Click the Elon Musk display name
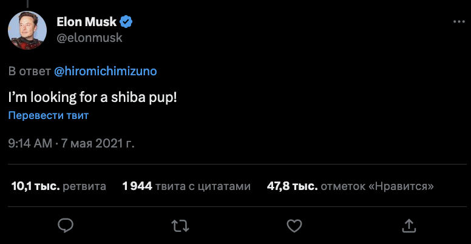Image resolution: width=471 pixels, height=244 pixels. (86, 22)
